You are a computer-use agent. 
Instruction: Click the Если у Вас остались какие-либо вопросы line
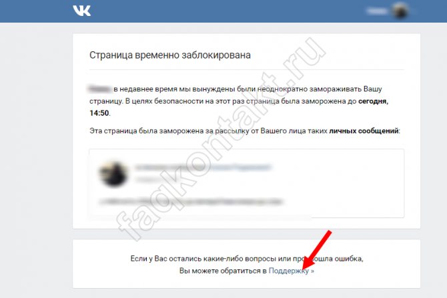point(247,259)
